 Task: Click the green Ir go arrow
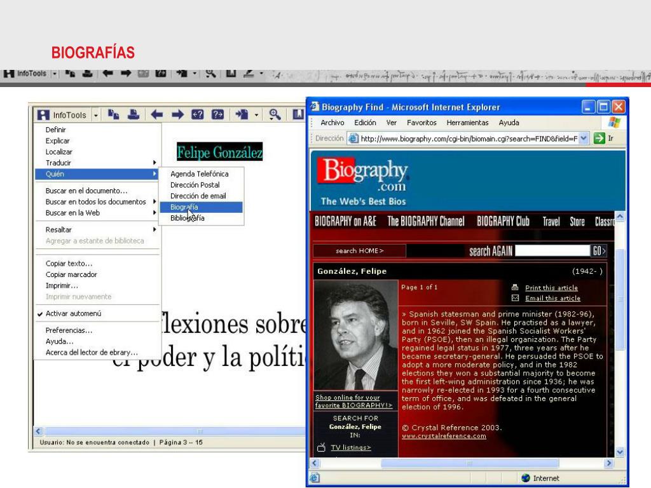click(x=600, y=139)
